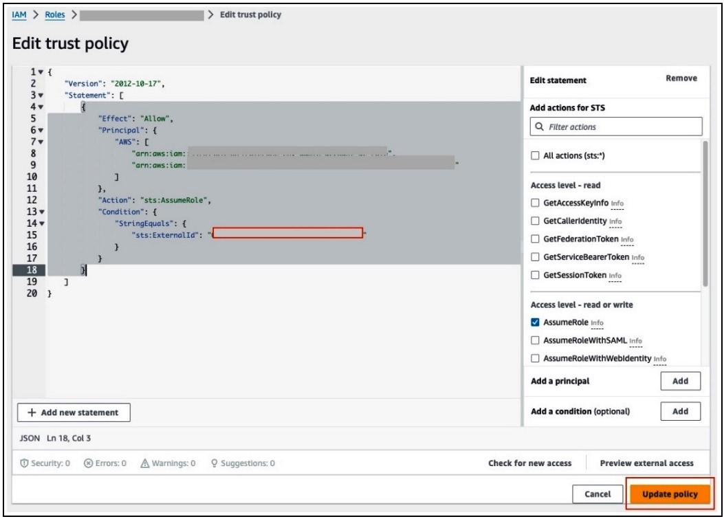
Task: Click the "Effect": "Allow" line
Action: click(135, 119)
